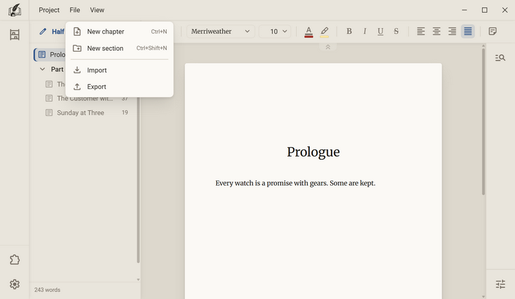Click the document vertical scrollbar thumb
This screenshot has width=515, height=299.
pyautogui.click(x=483, y=122)
